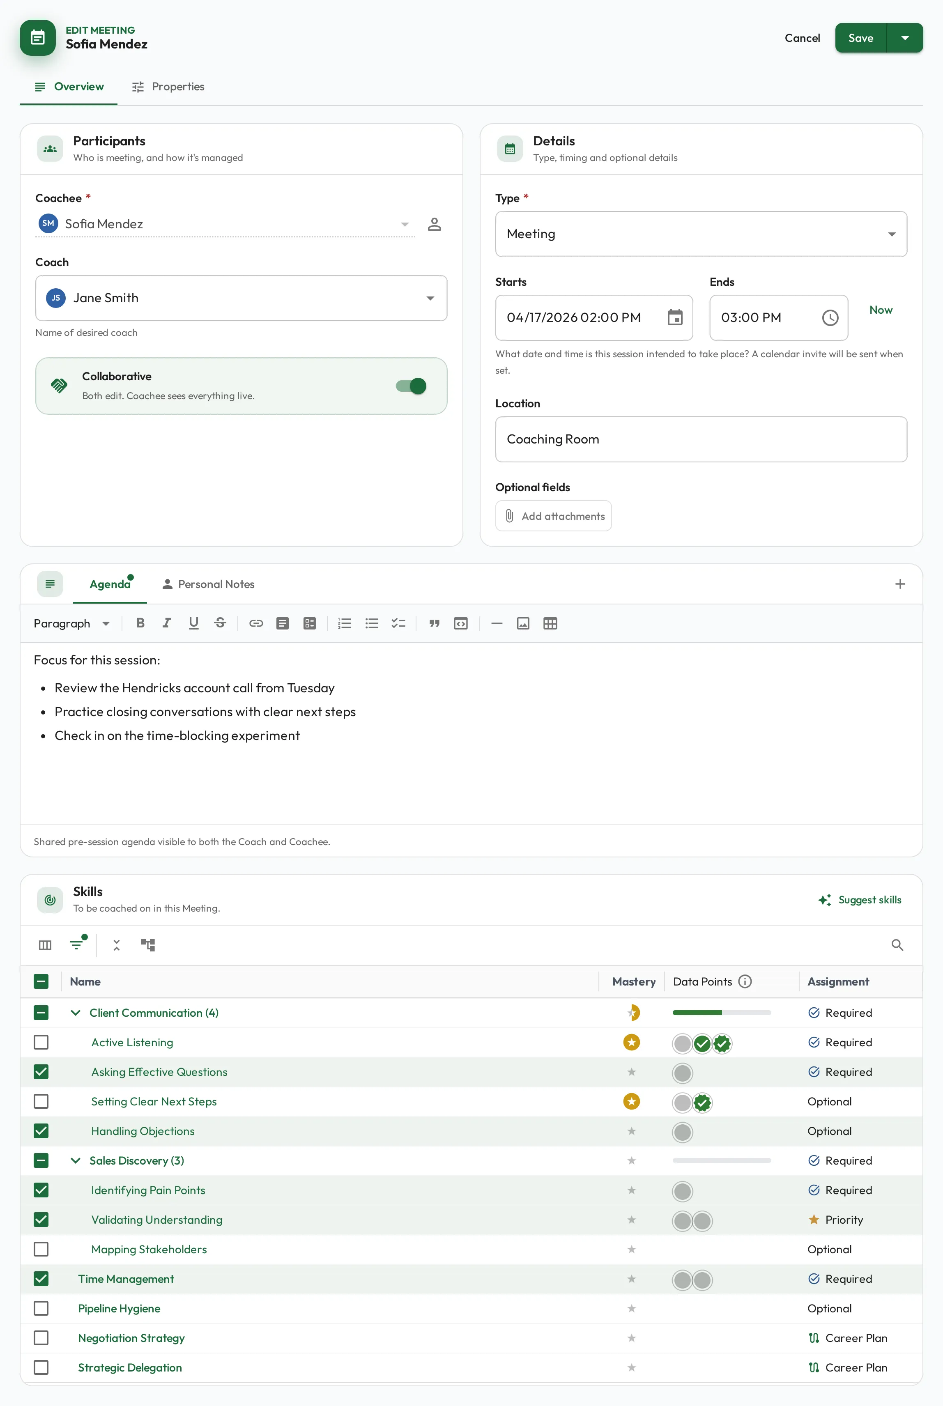Insert a horizontal line

pos(497,623)
